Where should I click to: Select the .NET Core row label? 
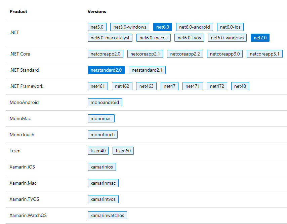pos(20,54)
